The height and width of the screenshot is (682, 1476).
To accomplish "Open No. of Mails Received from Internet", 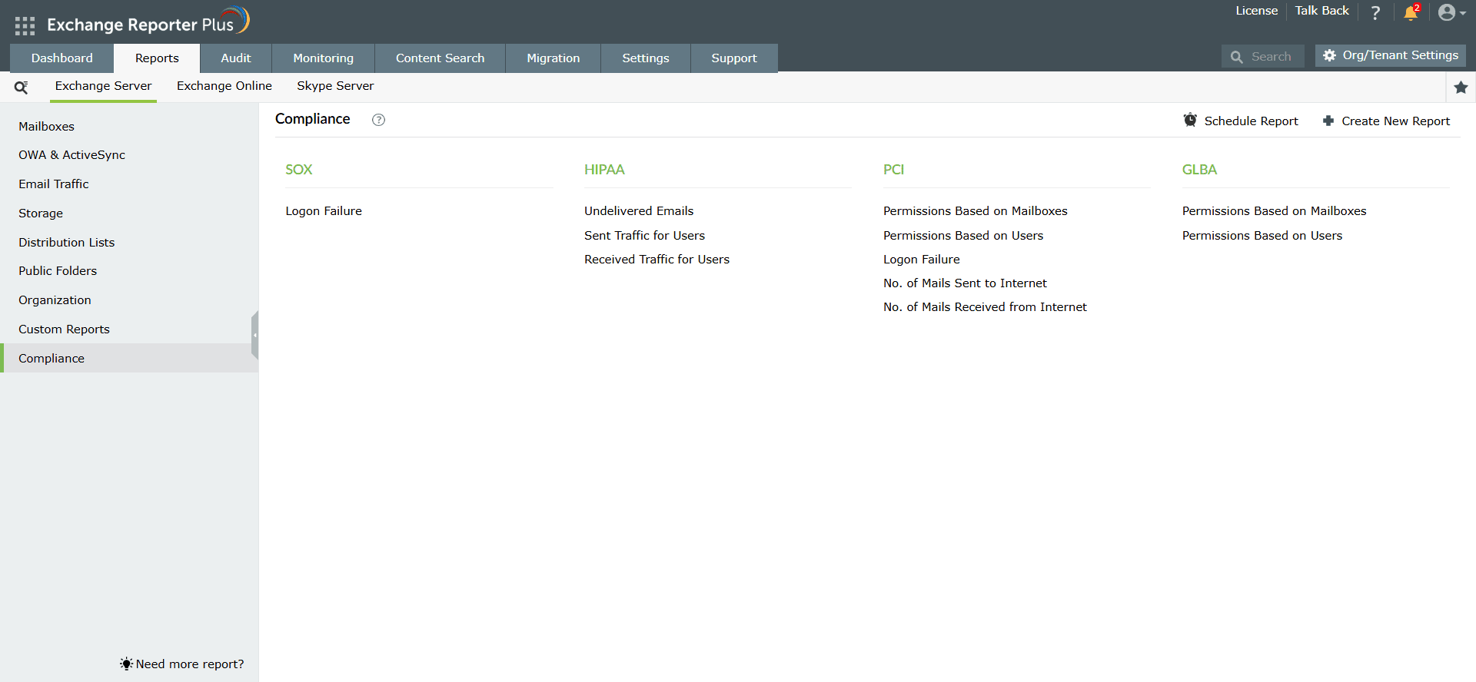I will point(985,307).
